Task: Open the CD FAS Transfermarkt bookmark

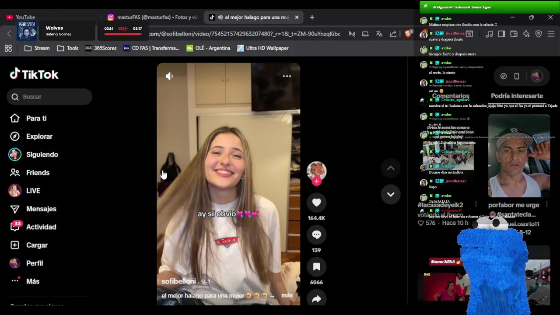Action: click(x=151, y=48)
